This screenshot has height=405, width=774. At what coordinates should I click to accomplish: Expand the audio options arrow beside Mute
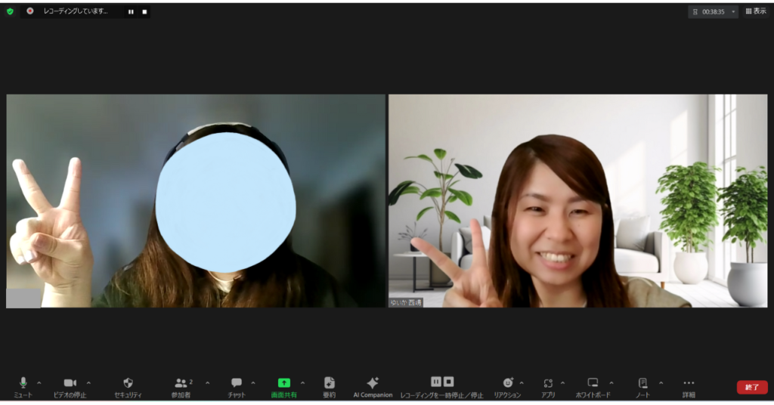(39, 382)
